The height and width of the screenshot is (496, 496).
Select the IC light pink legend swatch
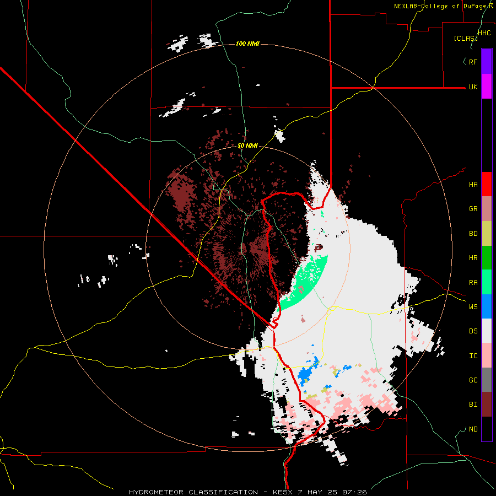click(487, 355)
